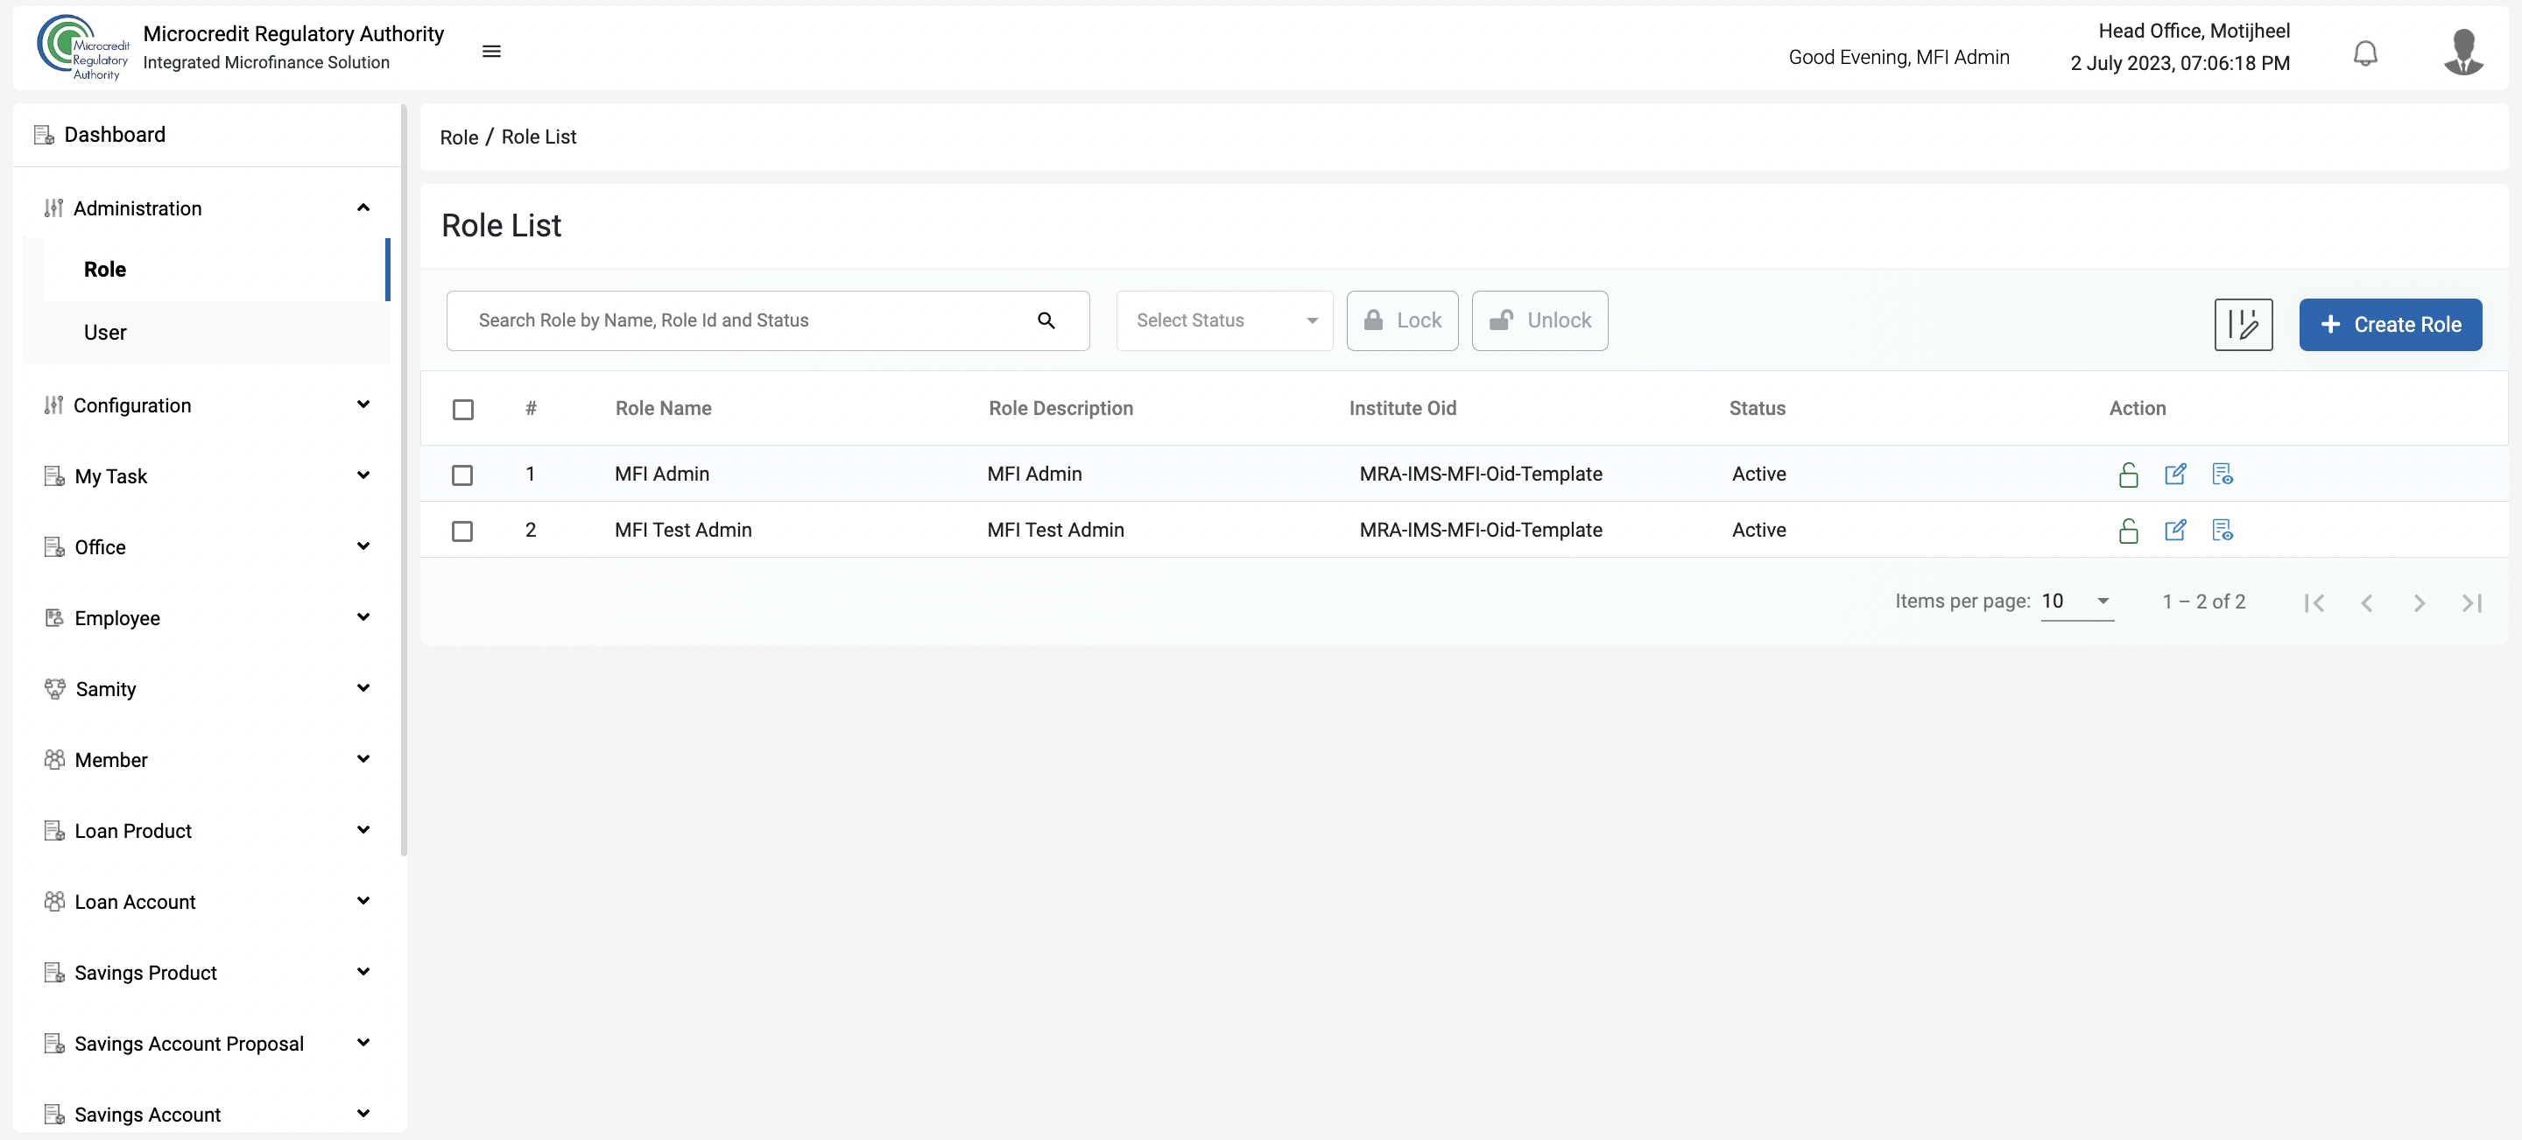Click the Samity group icon
This screenshot has width=2522, height=1140.
coord(55,689)
